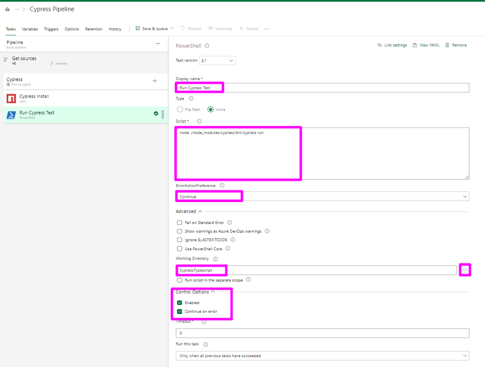View the History tab
The width and height of the screenshot is (485, 367).
(115, 29)
